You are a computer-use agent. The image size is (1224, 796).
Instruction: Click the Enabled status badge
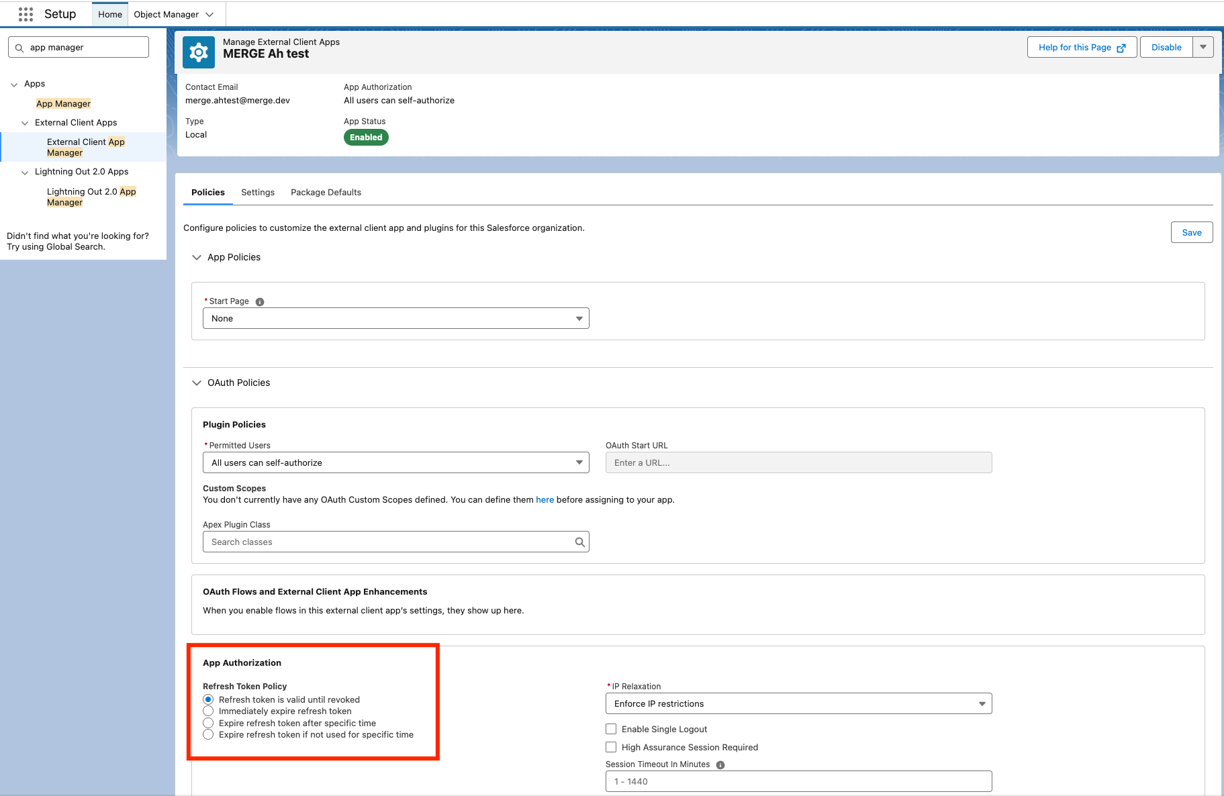tap(366, 137)
